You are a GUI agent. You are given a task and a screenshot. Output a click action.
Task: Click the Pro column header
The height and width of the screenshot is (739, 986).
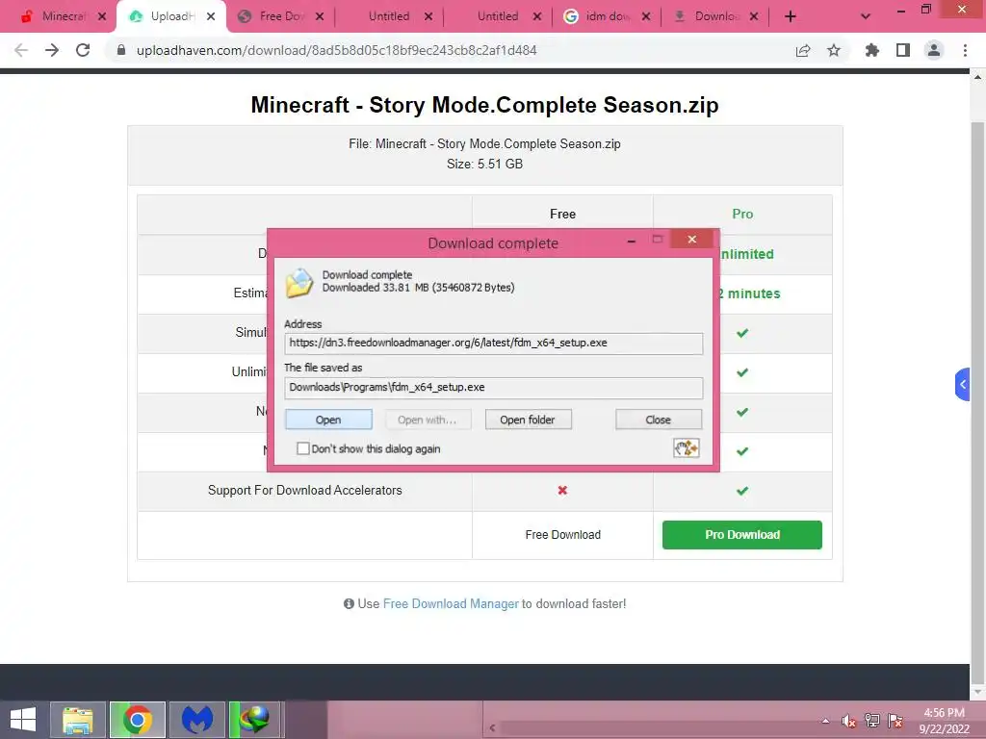(x=742, y=215)
